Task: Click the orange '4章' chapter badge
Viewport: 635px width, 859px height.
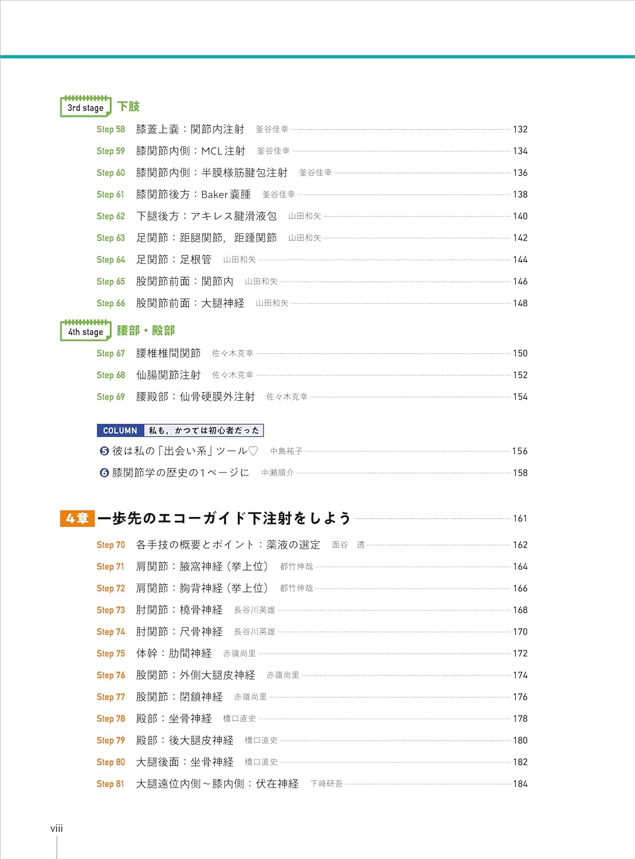Action: [77, 518]
